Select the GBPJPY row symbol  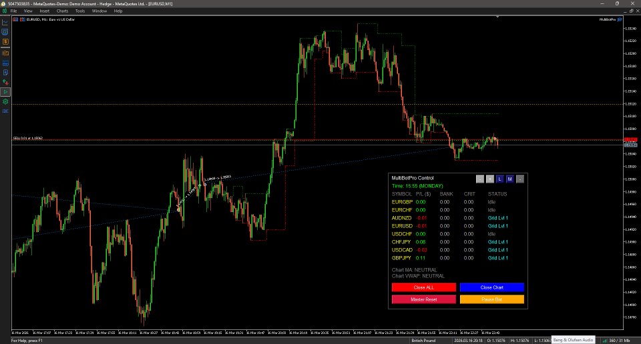(x=401, y=258)
